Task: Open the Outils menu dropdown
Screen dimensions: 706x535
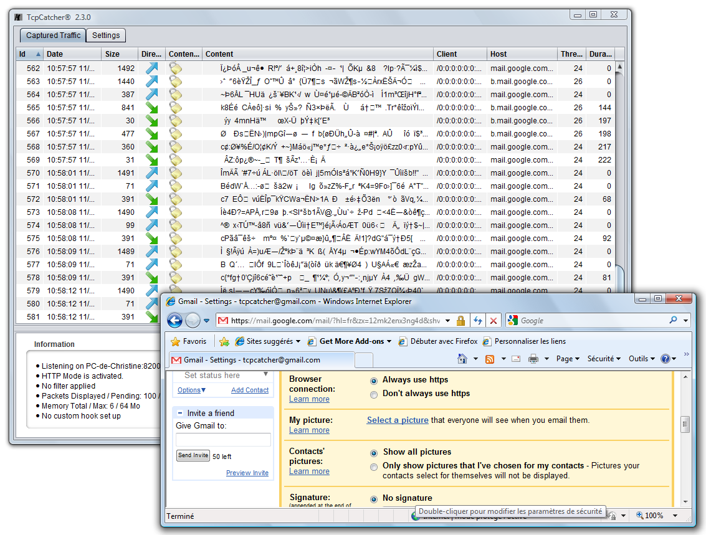Action: click(x=642, y=359)
